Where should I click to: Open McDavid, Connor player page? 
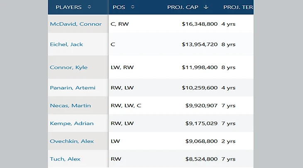point(76,24)
